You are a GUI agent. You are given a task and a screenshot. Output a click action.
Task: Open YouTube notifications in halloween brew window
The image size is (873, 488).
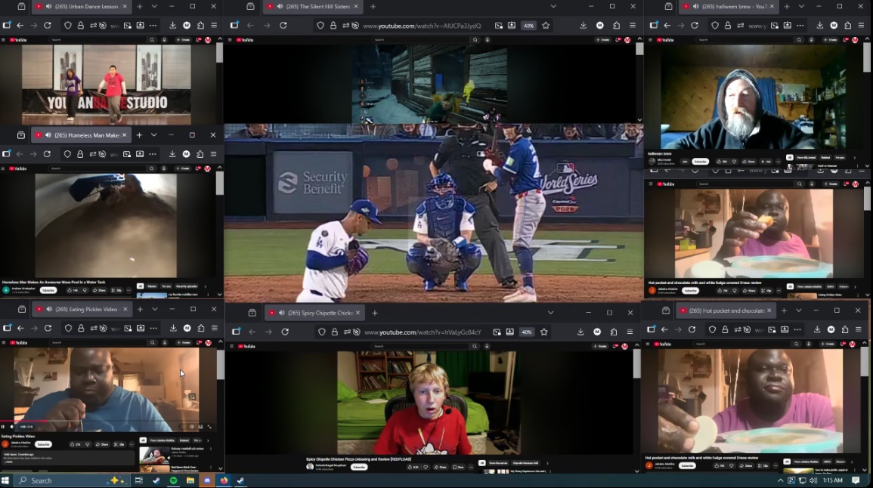[x=847, y=40]
